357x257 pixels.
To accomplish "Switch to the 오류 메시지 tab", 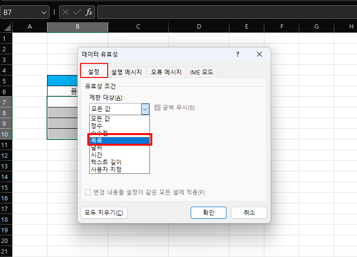I will coord(166,72).
